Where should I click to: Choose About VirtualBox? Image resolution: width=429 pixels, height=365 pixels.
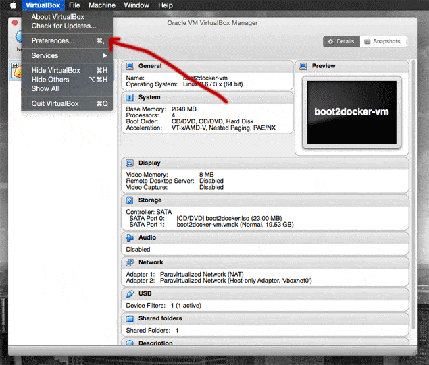68,17
